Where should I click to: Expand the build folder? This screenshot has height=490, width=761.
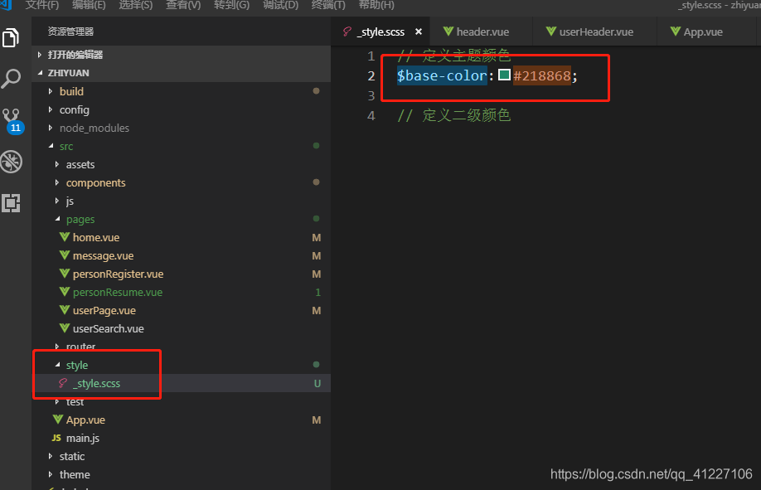(51, 91)
